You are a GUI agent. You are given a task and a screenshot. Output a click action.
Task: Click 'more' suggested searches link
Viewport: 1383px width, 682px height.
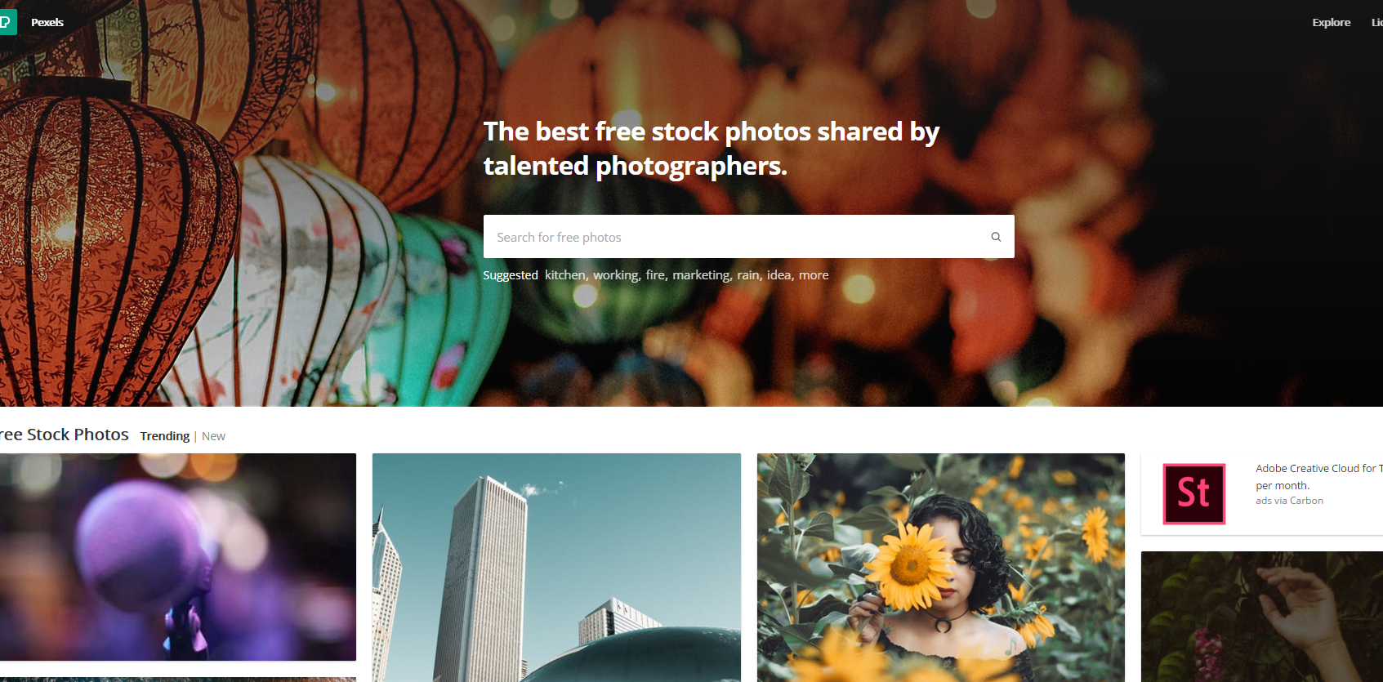tap(814, 275)
